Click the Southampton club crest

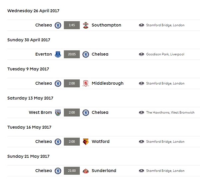pos(86,25)
